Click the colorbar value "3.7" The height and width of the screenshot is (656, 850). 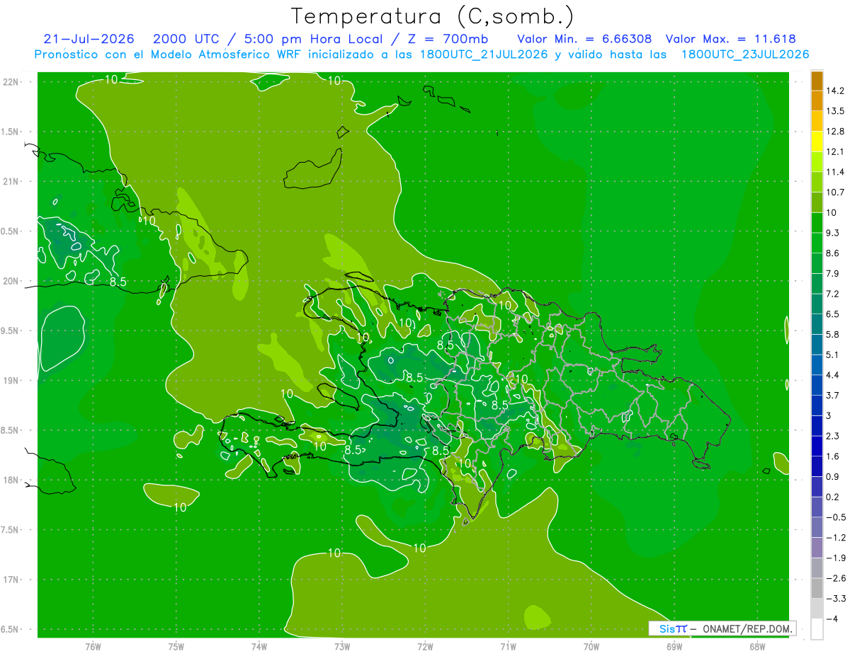pos(833,395)
